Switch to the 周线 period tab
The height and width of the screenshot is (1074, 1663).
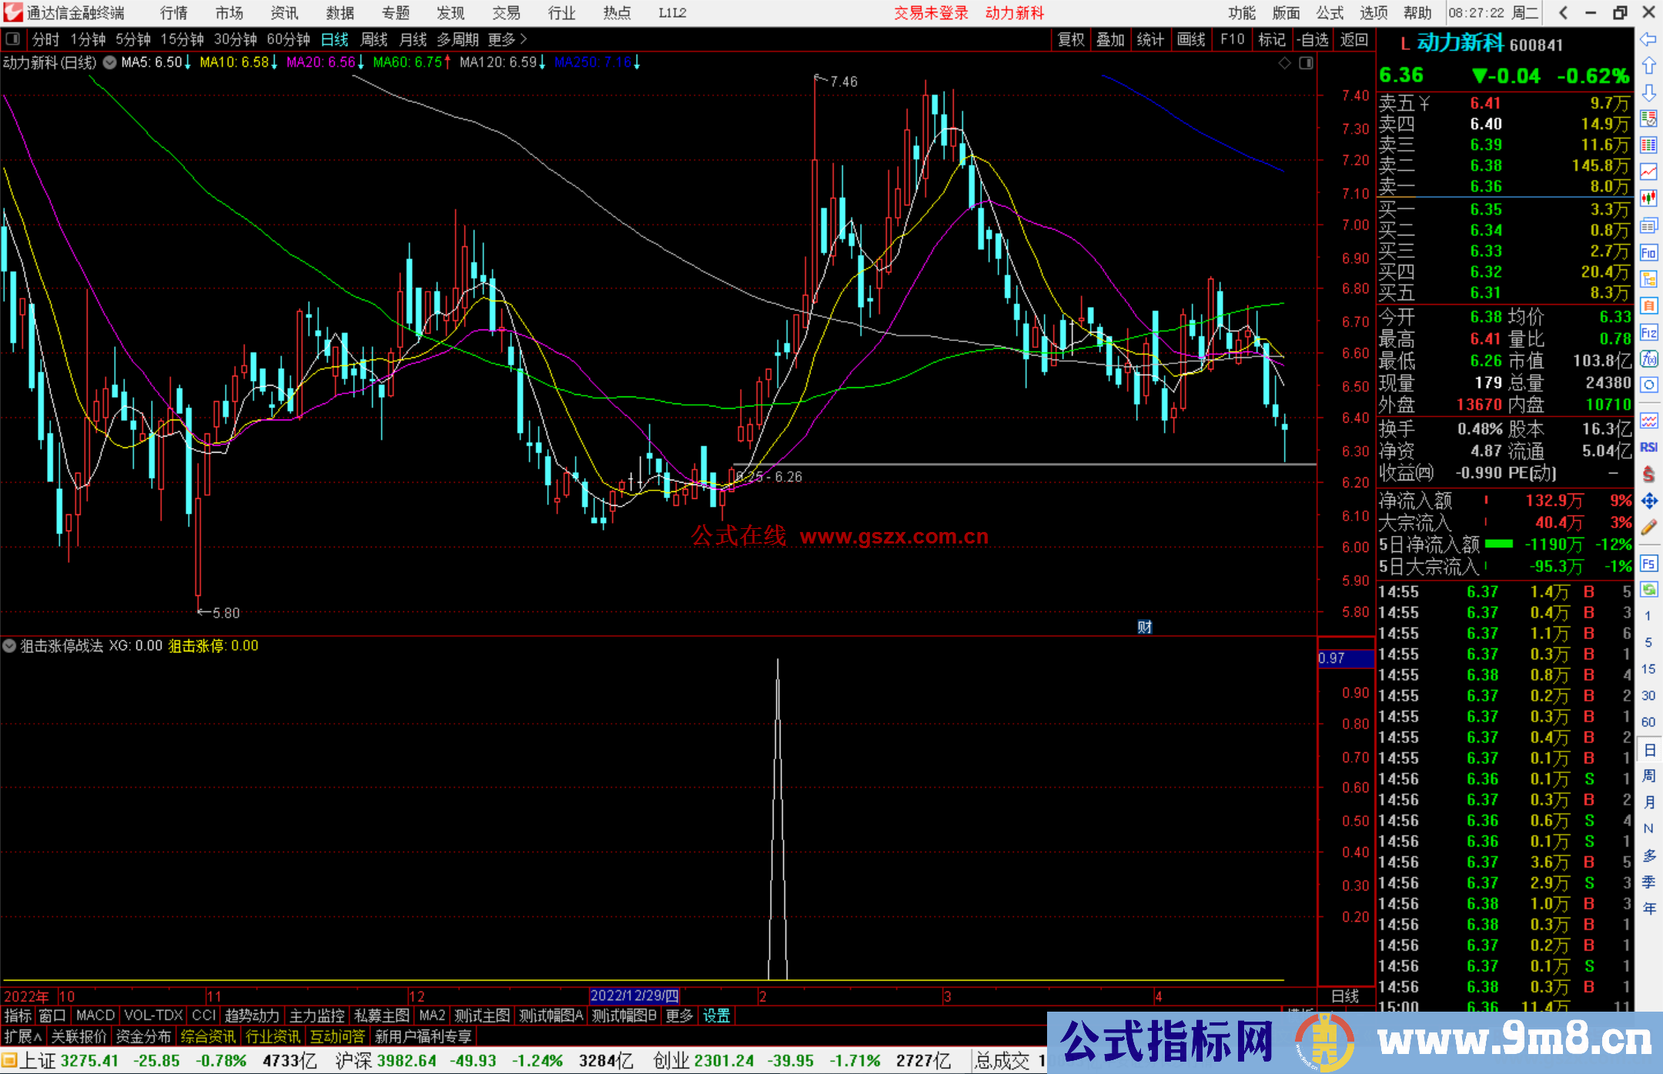click(374, 38)
